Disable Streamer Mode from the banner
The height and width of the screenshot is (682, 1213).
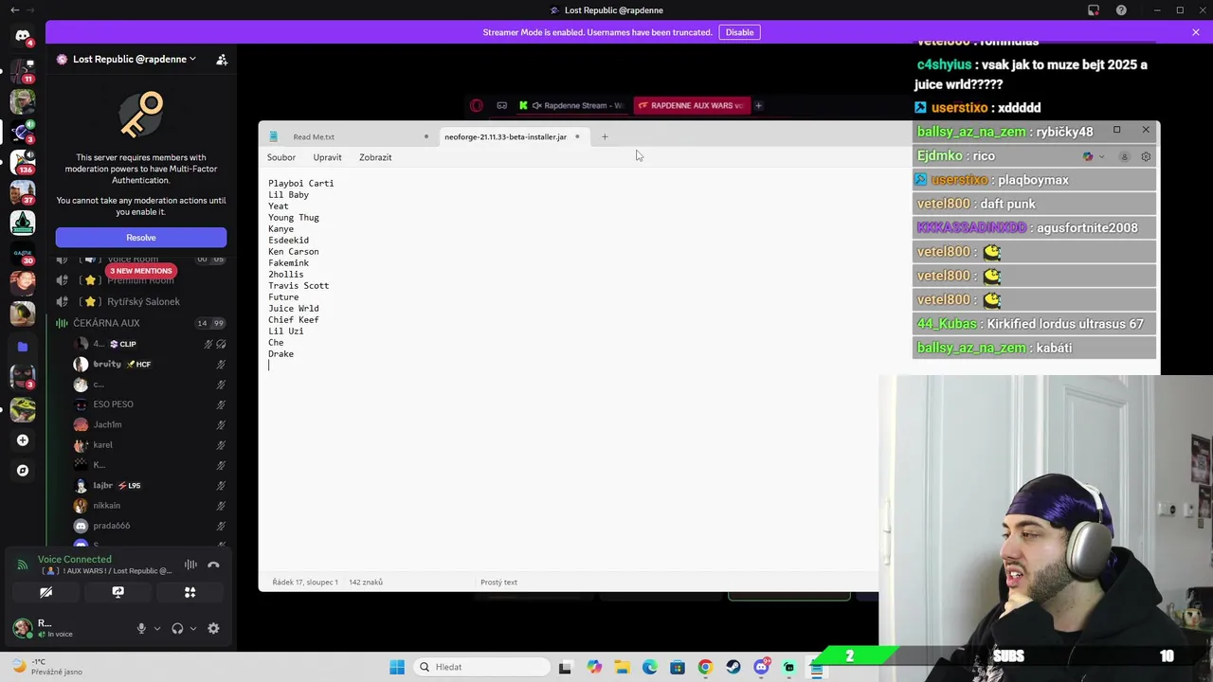(739, 32)
